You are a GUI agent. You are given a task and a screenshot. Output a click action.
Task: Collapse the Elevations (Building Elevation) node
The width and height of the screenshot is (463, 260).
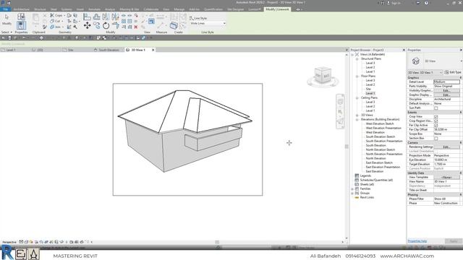click(x=357, y=120)
